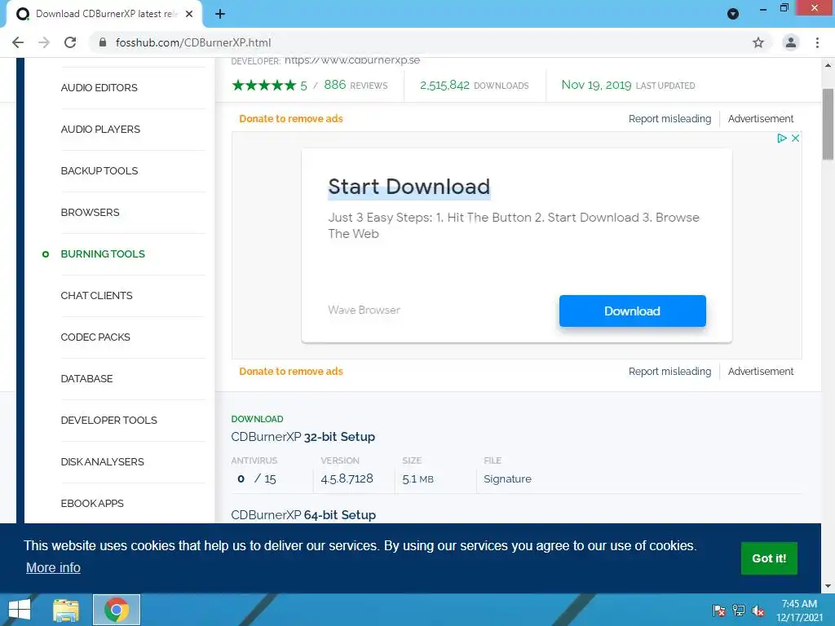Go back to the previous page

[18, 42]
